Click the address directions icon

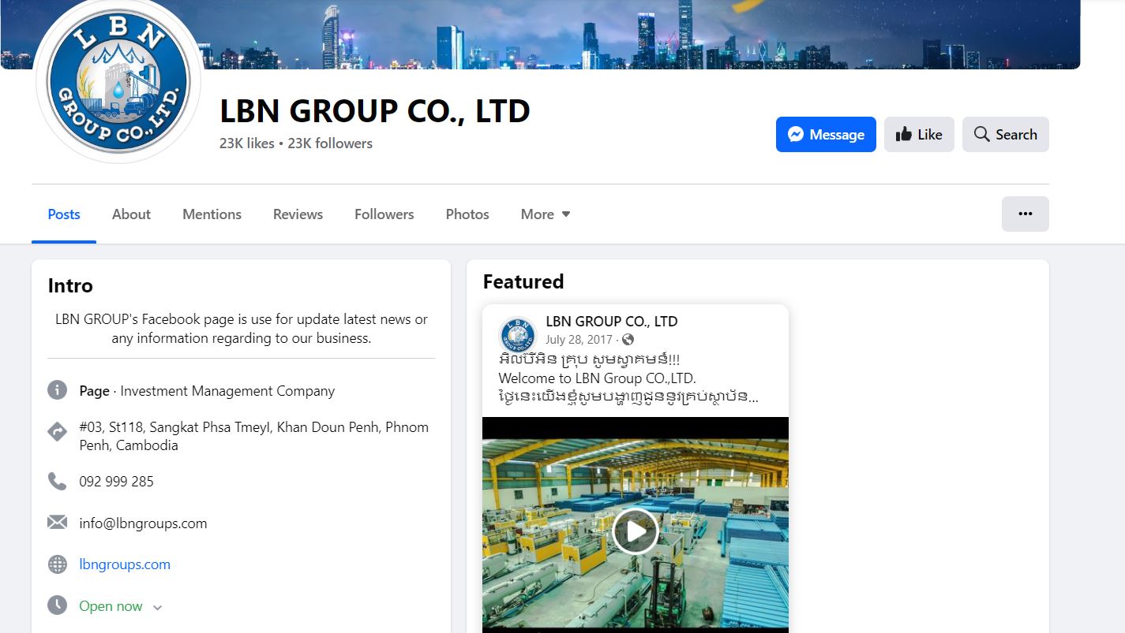click(x=57, y=432)
